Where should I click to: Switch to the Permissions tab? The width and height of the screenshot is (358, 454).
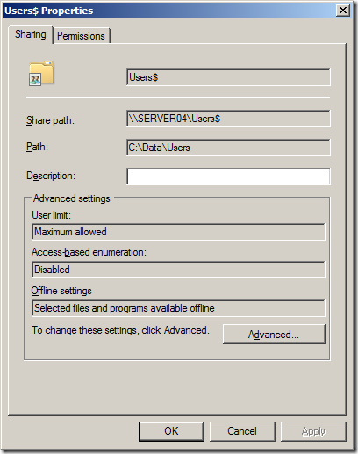pyautogui.click(x=81, y=36)
